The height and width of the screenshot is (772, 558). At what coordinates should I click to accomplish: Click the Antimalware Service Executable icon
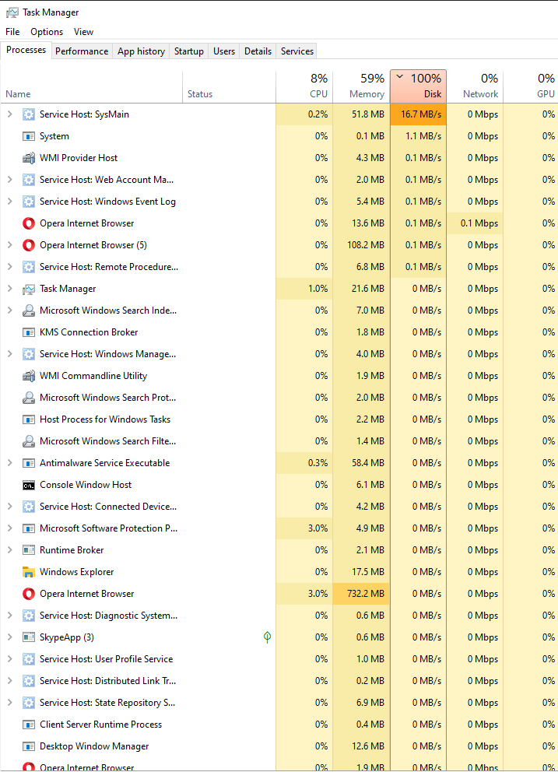[x=29, y=463]
